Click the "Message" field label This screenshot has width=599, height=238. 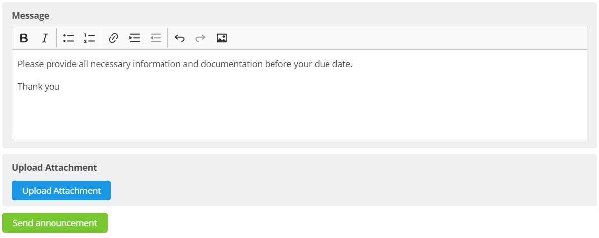(x=31, y=15)
